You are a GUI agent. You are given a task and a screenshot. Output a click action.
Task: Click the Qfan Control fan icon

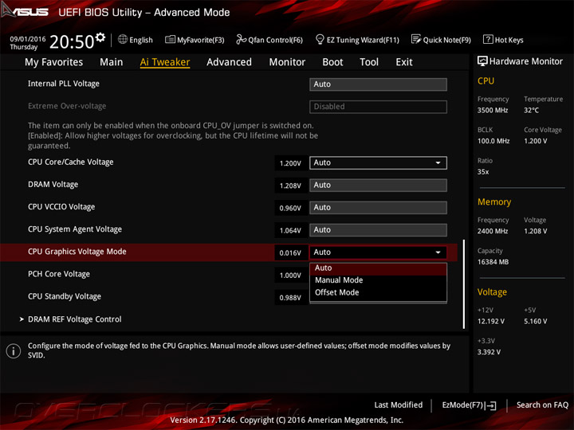coord(241,39)
